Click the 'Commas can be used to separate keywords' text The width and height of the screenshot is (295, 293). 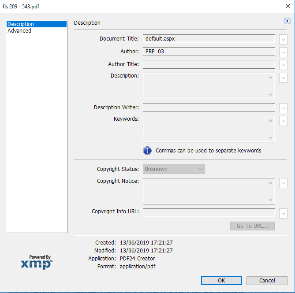(x=208, y=151)
